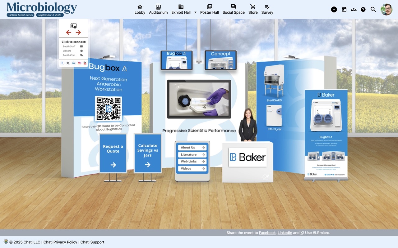Open the booth's LinkedIn page icon

point(74,63)
